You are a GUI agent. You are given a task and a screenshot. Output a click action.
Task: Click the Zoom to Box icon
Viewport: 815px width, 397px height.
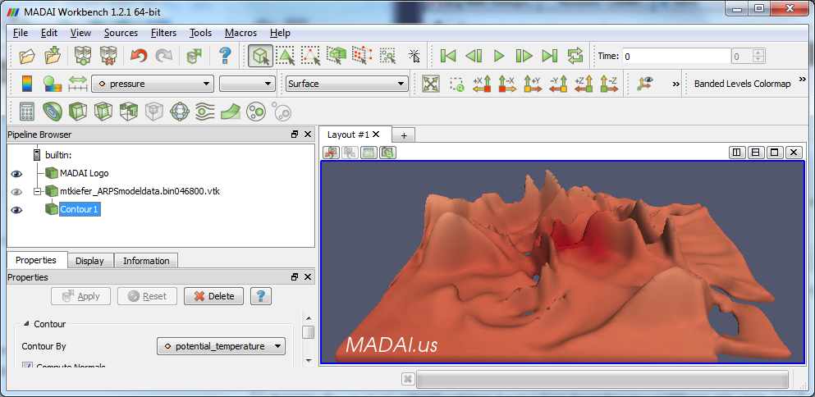coord(456,84)
